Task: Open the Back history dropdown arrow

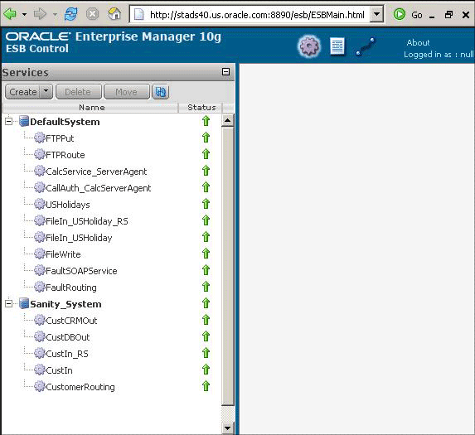Action: [25, 14]
